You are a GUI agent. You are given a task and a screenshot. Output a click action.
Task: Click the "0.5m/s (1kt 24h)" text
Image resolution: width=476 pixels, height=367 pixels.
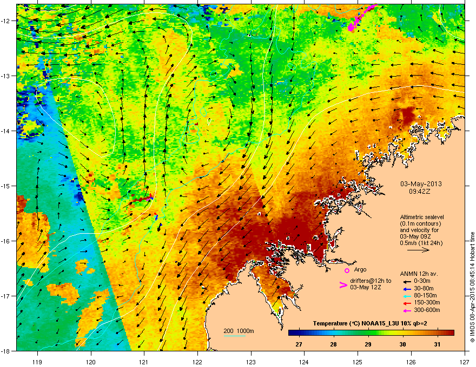[x=421, y=243]
